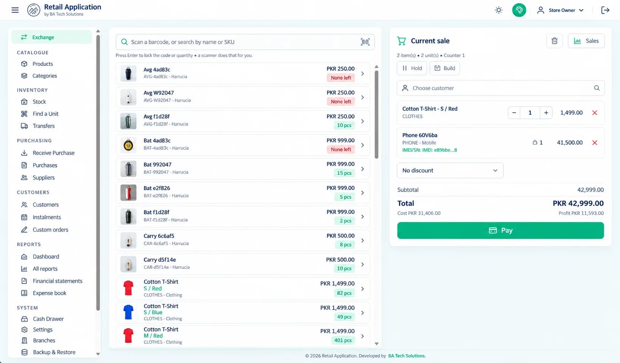Open Exchange in the sidebar
The height and width of the screenshot is (363, 620).
(52, 37)
